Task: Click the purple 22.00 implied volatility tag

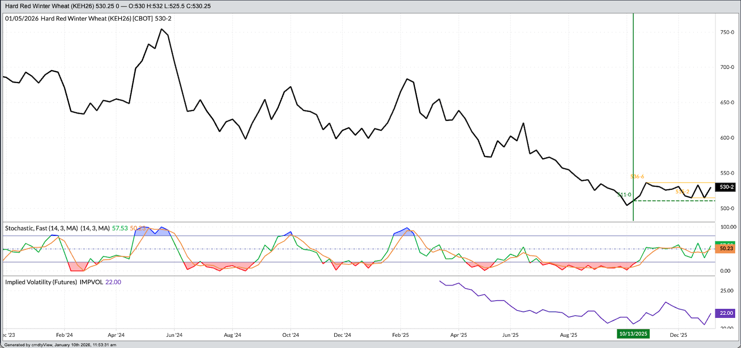Action: pyautogui.click(x=726, y=313)
